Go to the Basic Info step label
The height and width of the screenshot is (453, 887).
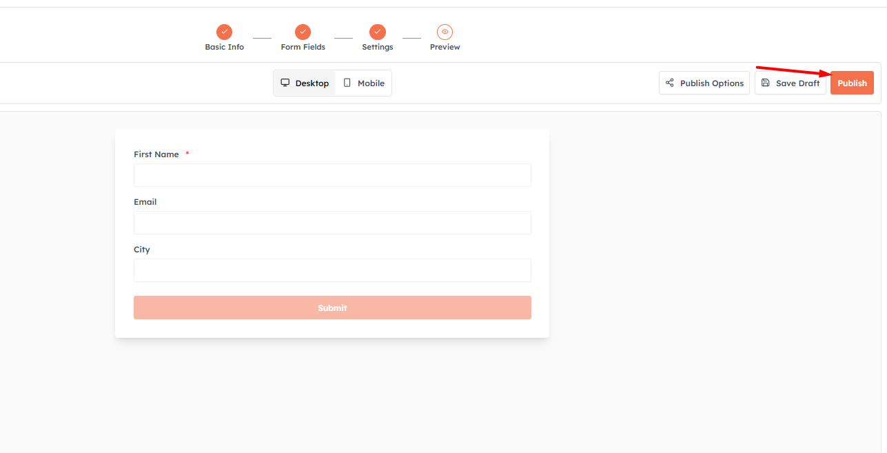click(x=224, y=48)
